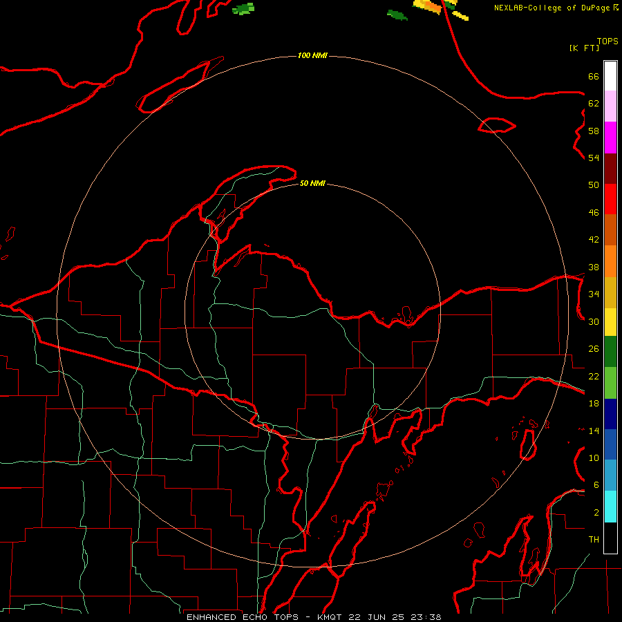Select the dark orange legend swatch

coord(610,229)
